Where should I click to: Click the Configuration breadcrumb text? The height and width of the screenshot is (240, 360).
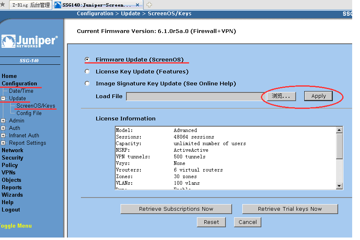coord(95,14)
